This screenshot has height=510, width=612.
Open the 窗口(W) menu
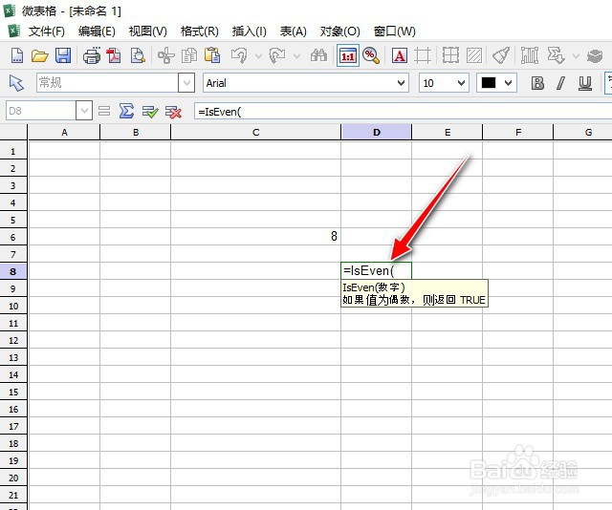pyautogui.click(x=395, y=32)
